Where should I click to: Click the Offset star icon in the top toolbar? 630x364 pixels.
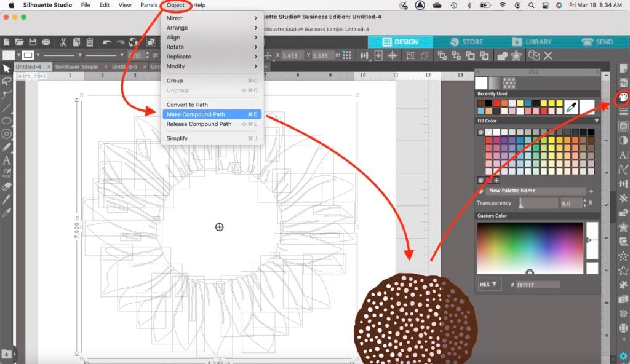[516, 55]
